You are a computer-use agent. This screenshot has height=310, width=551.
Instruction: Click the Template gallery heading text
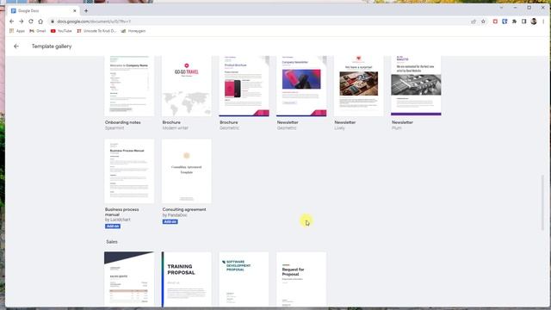point(52,46)
